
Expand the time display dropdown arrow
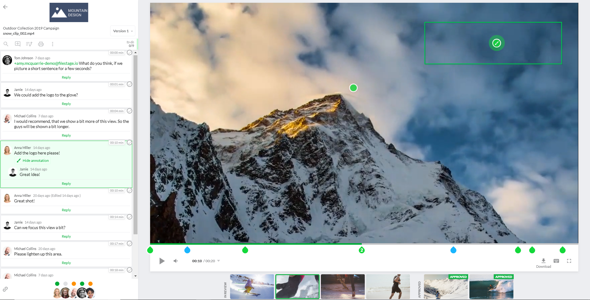[218, 261]
